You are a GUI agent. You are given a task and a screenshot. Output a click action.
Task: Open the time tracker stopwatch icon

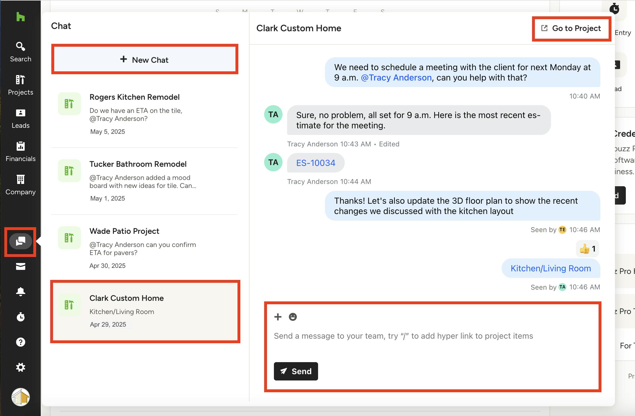[x=20, y=317]
